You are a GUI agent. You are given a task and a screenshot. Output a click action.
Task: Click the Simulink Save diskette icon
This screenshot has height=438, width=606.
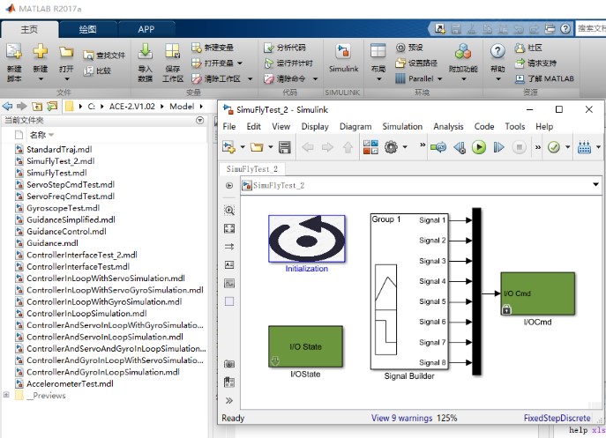coord(284,147)
